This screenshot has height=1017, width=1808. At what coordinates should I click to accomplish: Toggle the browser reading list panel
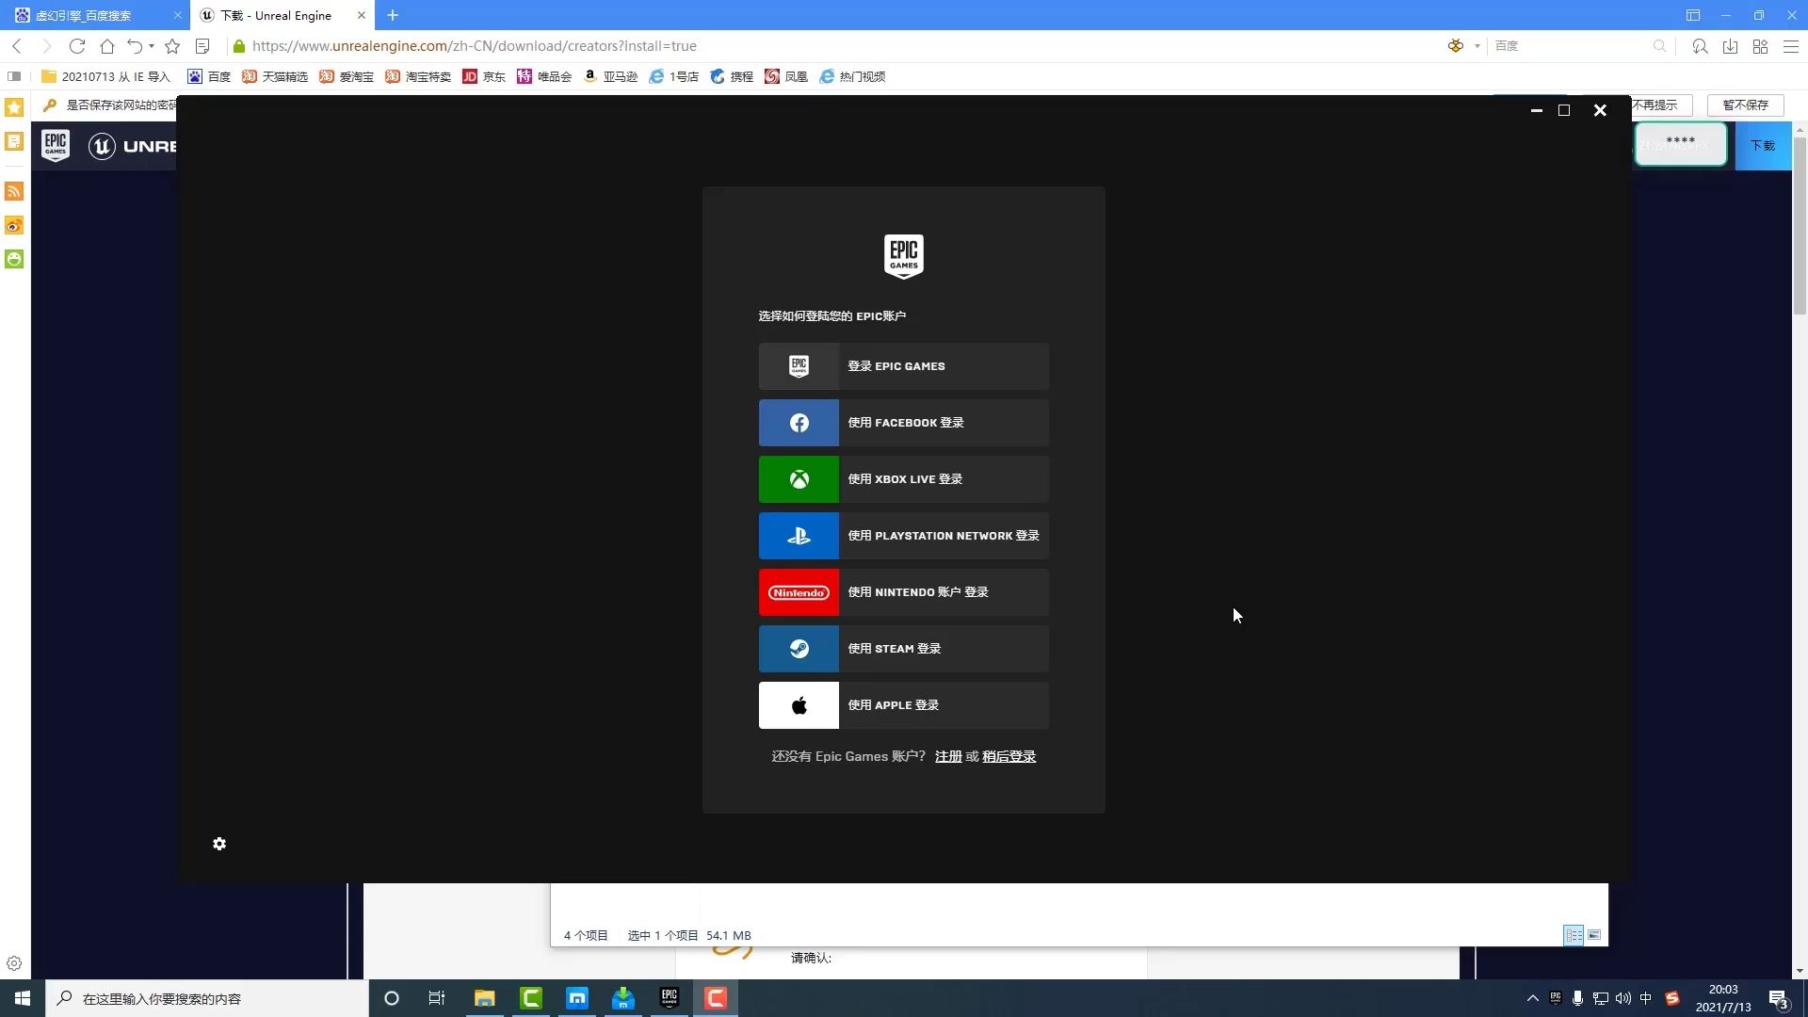coord(202,45)
